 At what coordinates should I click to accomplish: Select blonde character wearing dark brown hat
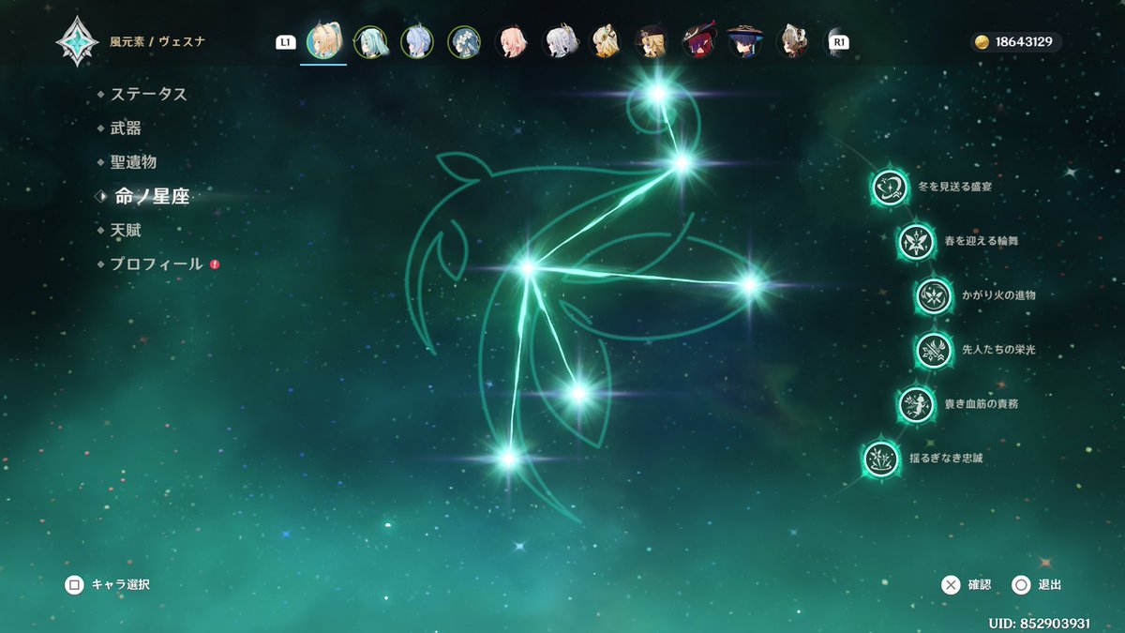click(x=652, y=41)
